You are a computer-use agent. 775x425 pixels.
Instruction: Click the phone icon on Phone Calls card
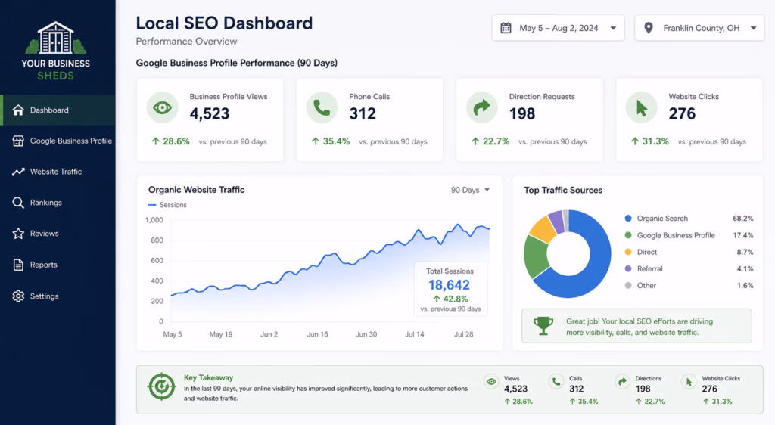point(322,107)
